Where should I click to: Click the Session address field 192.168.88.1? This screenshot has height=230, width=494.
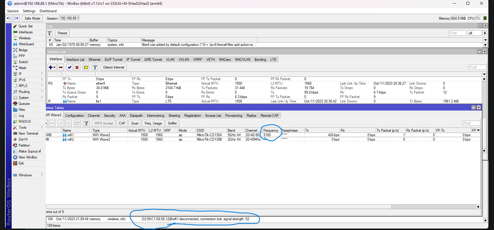[x=69, y=18]
